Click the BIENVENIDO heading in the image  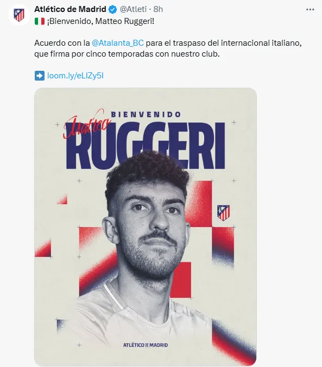(146, 114)
